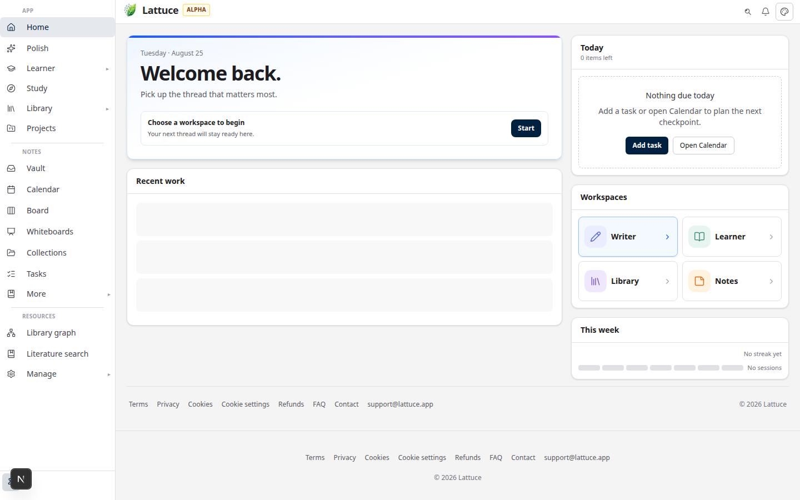Viewport: 800px width, 500px height.
Task: Click chevron on Notes workspace card
Action: coord(771,282)
